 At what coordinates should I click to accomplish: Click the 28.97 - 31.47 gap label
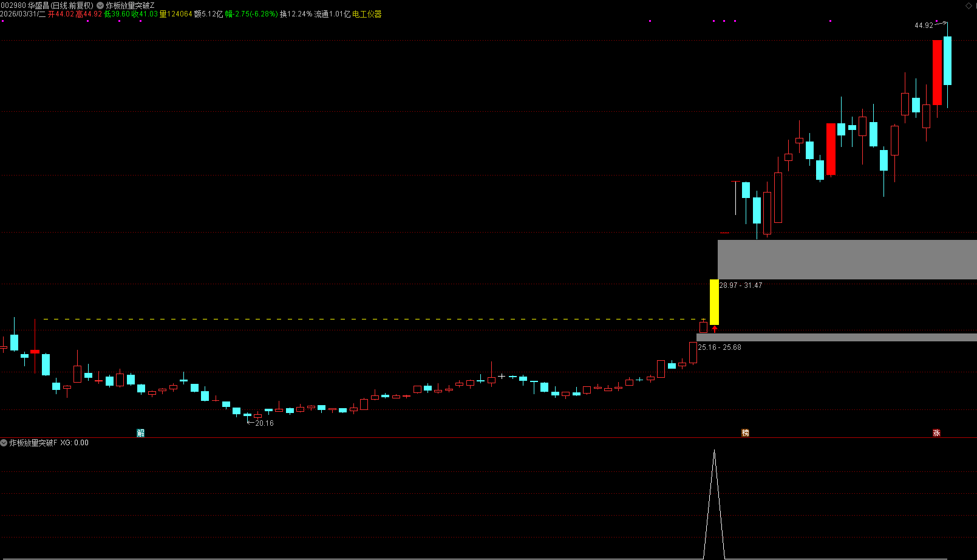pos(741,285)
